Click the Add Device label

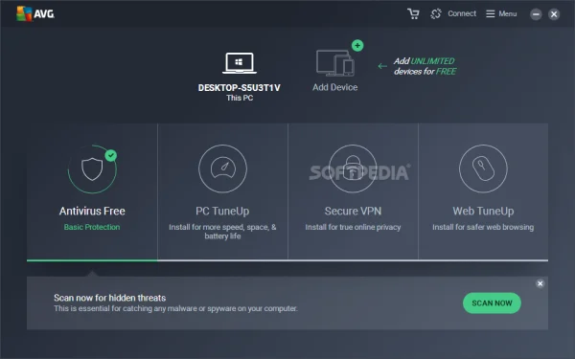(x=334, y=87)
